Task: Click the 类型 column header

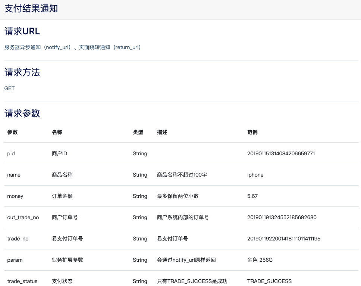Action: [138, 132]
